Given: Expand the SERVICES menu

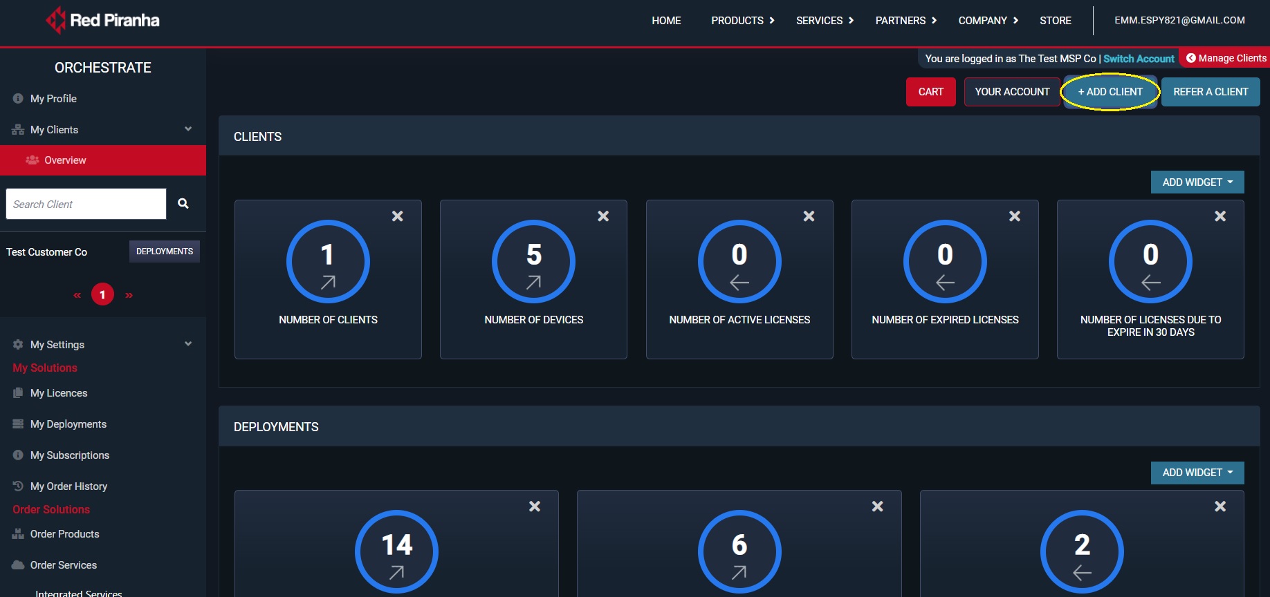Looking at the screenshot, I should pos(825,21).
